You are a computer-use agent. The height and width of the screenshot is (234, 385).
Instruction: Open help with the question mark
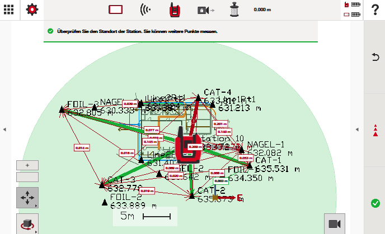[375, 9]
